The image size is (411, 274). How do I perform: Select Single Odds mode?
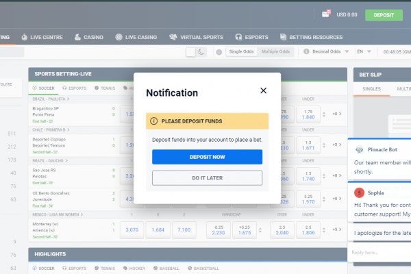pos(241,51)
